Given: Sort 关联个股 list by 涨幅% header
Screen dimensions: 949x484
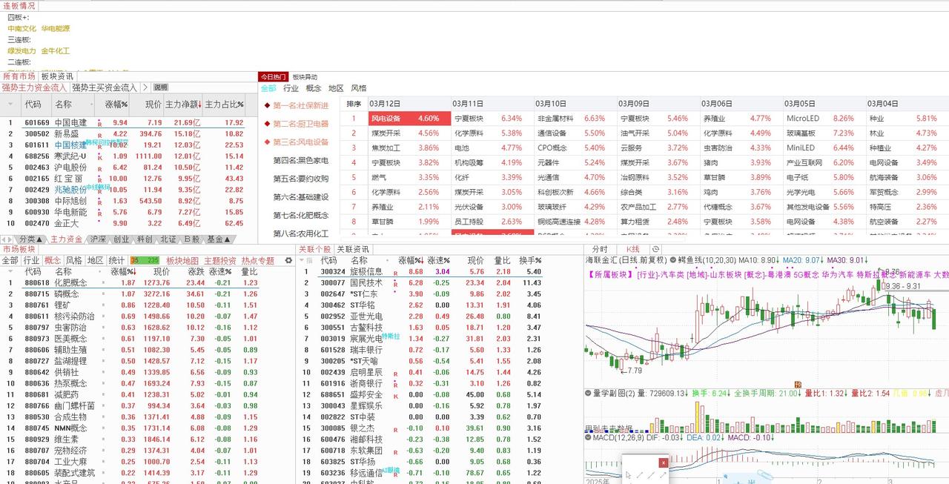Looking at the screenshot, I should pyautogui.click(x=411, y=261).
